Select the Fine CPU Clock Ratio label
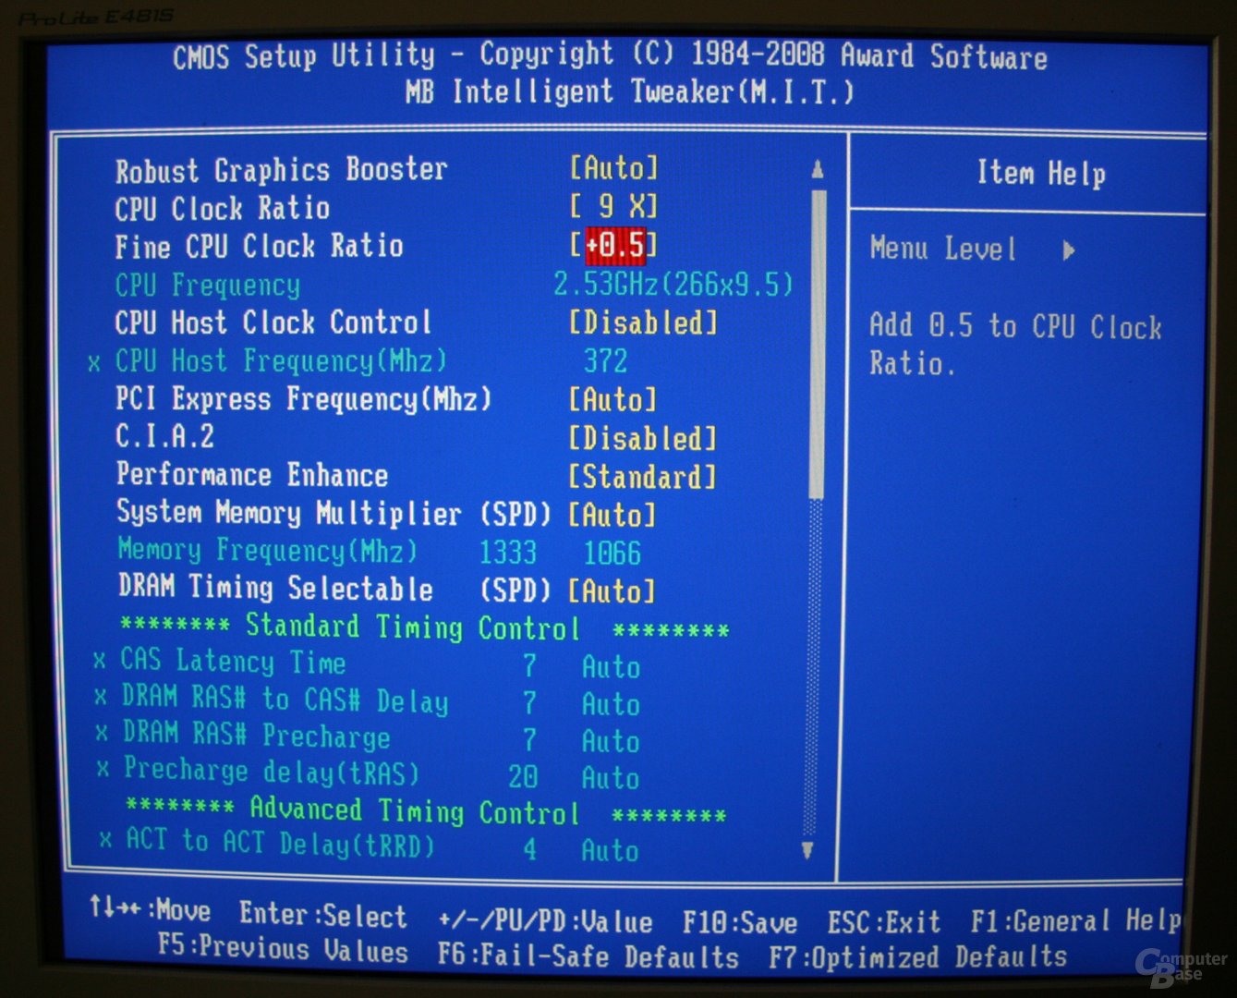 click(x=259, y=246)
